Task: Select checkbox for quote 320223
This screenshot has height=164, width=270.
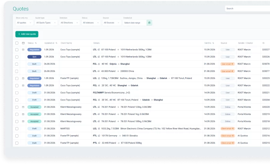Action: coord(17,78)
